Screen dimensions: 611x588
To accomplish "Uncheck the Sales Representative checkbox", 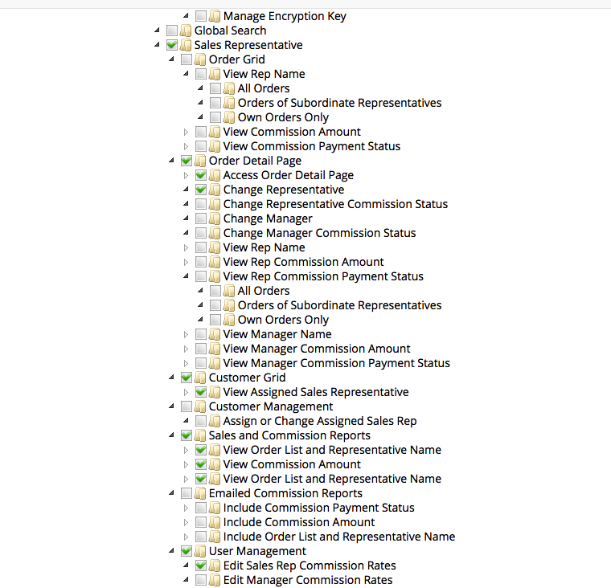I will tap(172, 45).
